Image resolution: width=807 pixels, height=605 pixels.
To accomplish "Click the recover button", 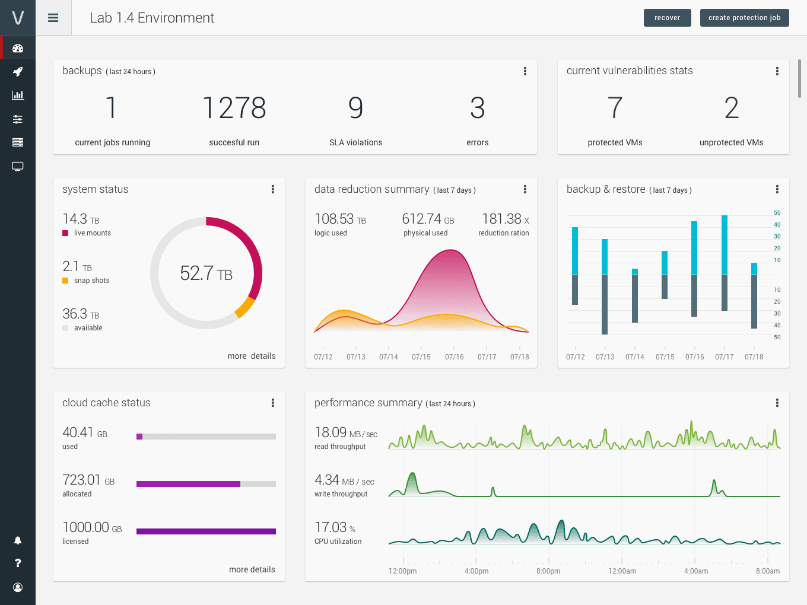I will (x=668, y=18).
